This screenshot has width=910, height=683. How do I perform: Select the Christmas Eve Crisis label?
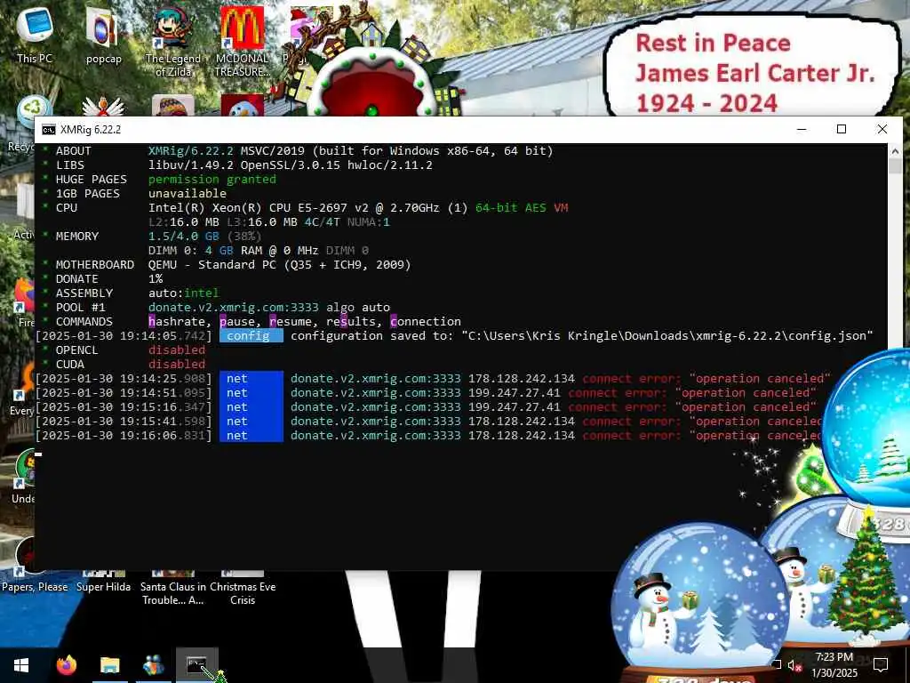(x=243, y=593)
